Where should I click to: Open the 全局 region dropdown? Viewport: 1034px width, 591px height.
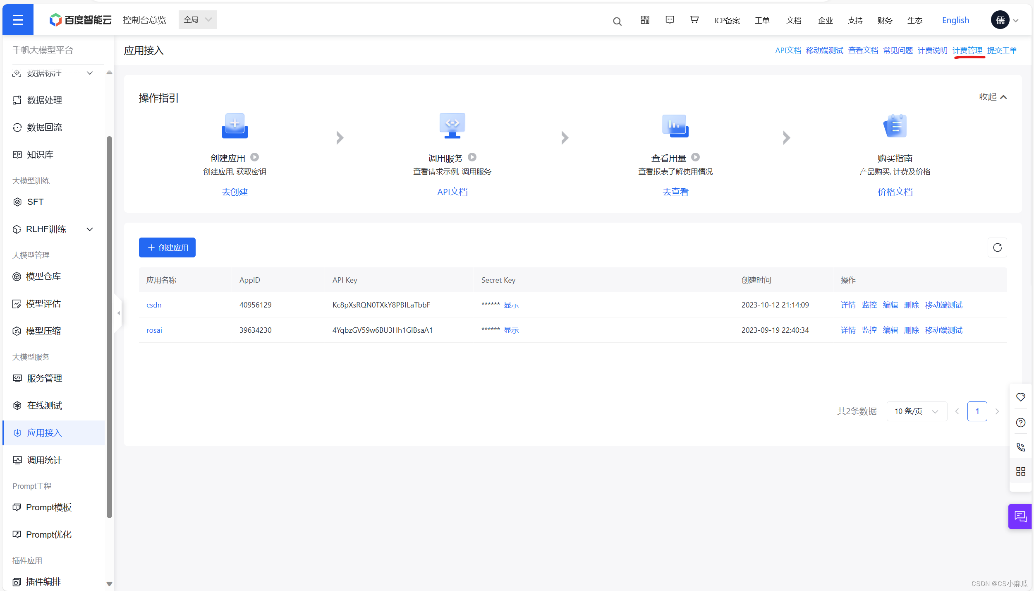(198, 19)
